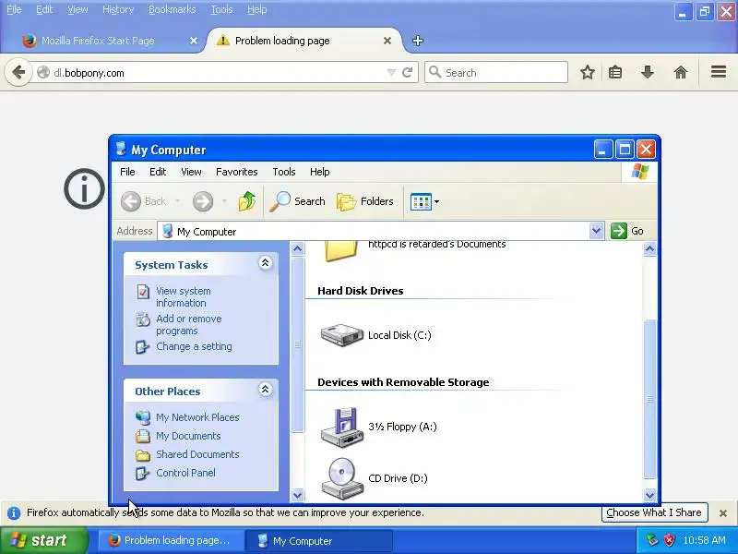738x554 pixels.
Task: Click View system information link
Action: (183, 296)
